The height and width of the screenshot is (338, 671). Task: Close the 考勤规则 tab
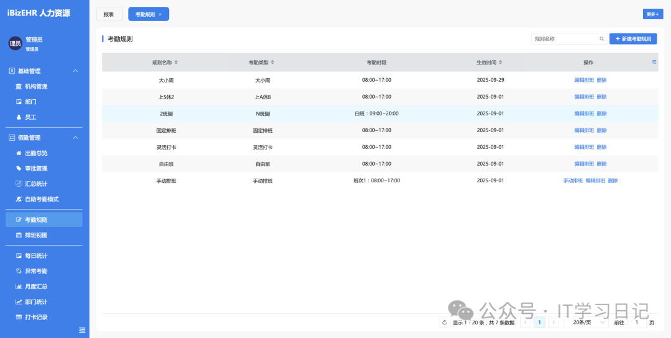click(160, 14)
